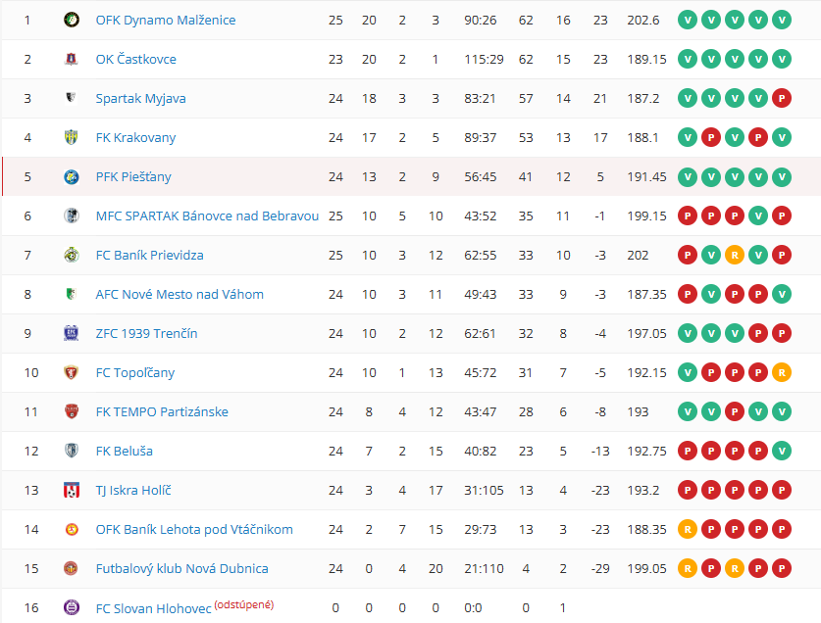Click the red P form badge for FK TEMPO Partizánske
The image size is (821, 623).
point(735,411)
